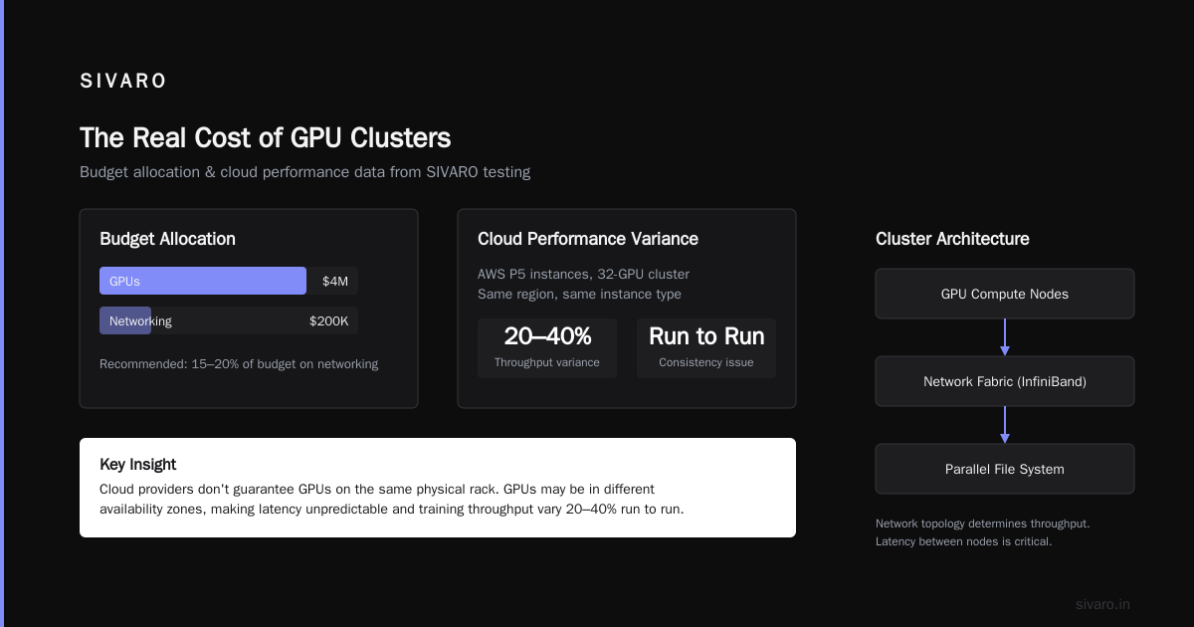Click the $4M GPU value label
Screen dimensions: 1194x627
click(x=335, y=282)
